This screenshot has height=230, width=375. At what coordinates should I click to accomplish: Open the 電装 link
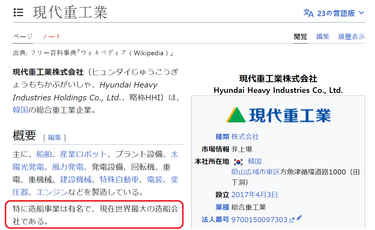[x=155, y=179]
